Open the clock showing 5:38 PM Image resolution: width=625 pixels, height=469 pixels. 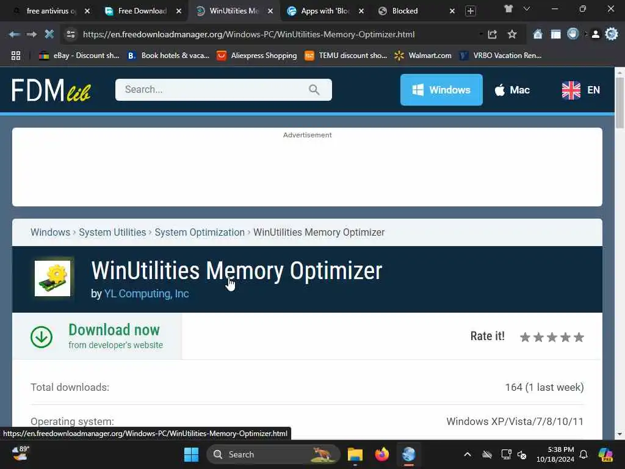coord(555,454)
